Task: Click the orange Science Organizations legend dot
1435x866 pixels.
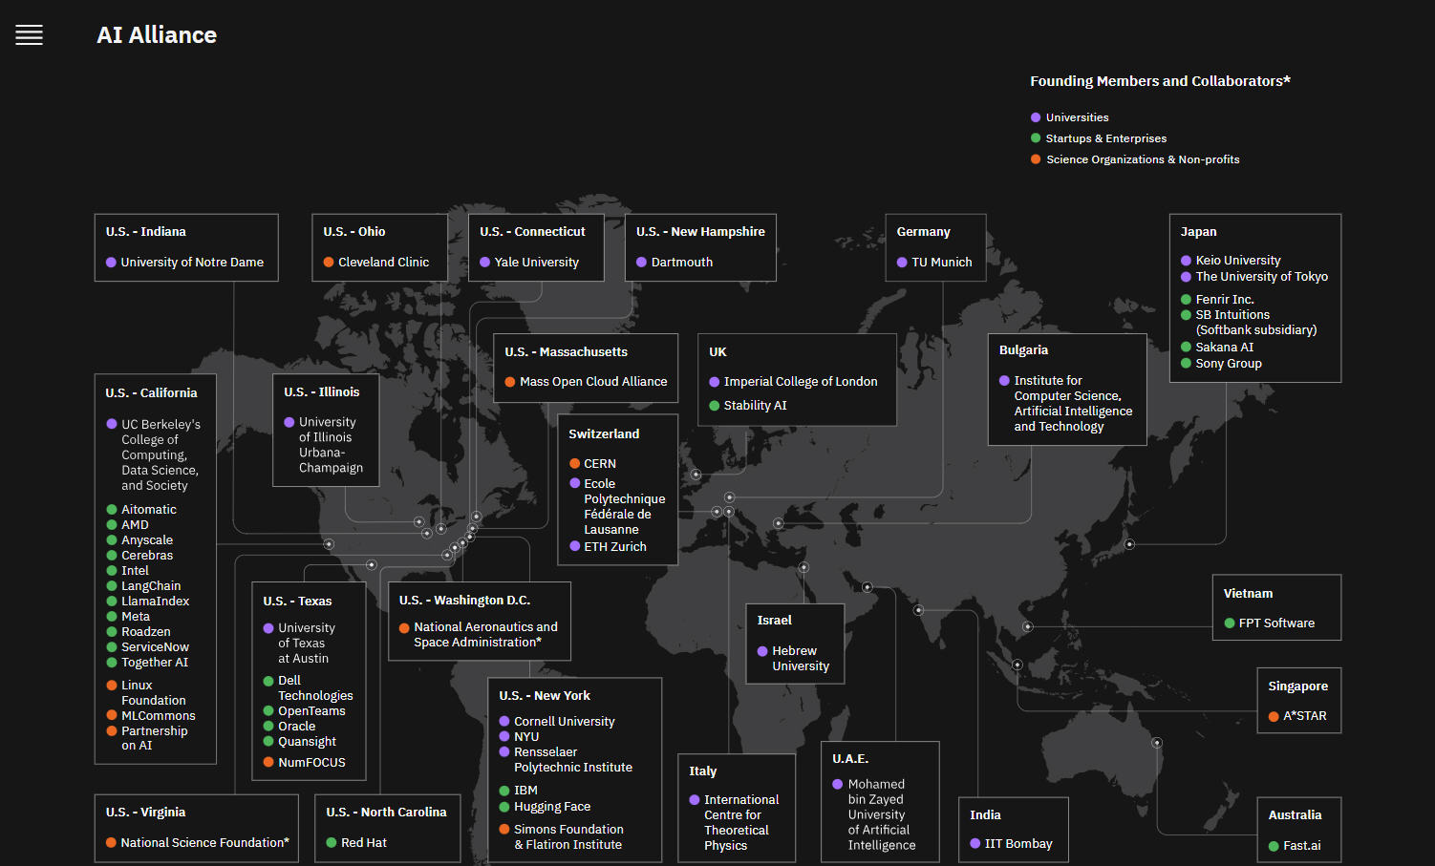Action: coord(1036,159)
